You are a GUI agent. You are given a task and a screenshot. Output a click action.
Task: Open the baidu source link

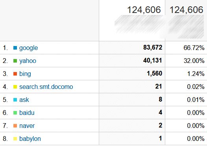(x=27, y=113)
